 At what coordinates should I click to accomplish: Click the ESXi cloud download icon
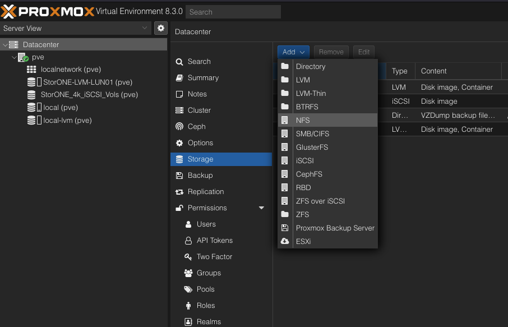[x=285, y=241]
